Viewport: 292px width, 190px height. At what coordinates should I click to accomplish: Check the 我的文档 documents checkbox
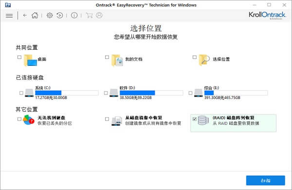(x=107, y=57)
